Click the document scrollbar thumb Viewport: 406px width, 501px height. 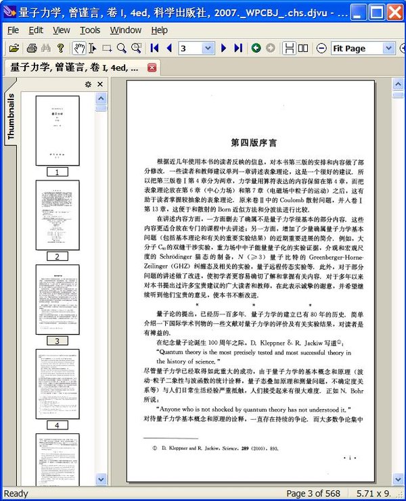click(398, 95)
